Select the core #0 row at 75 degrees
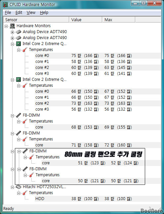The image size is (164, 214). 98,56
